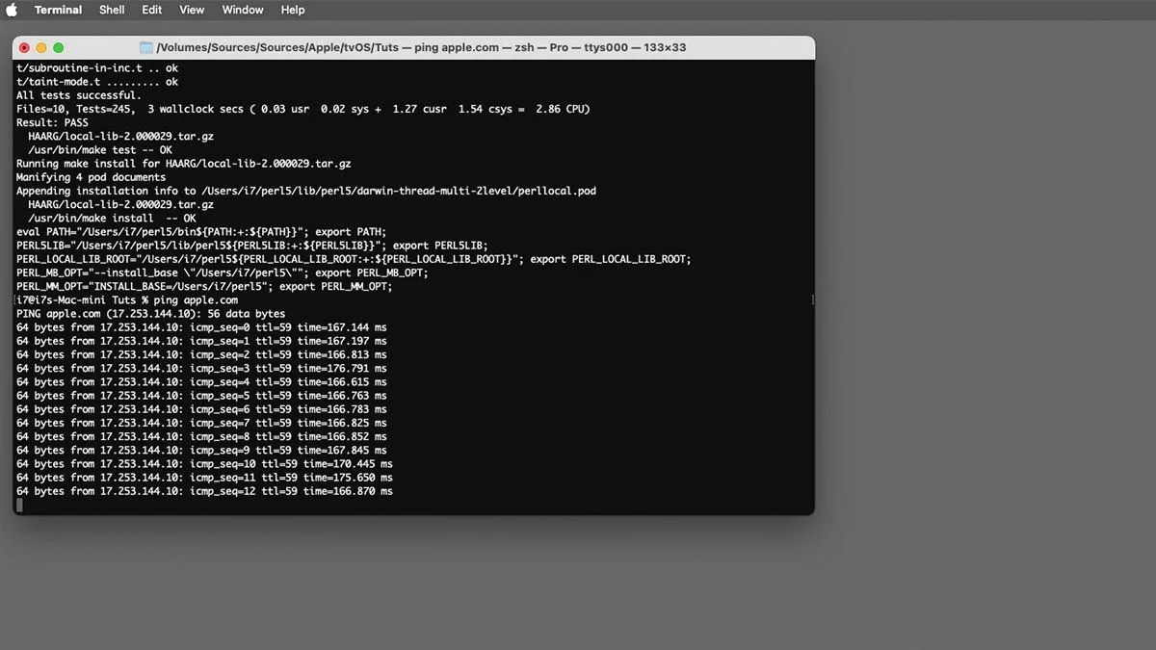This screenshot has width=1156, height=650.
Task: Click 'PING apple.com (17.253.144.10)' header line
Action: (151, 313)
